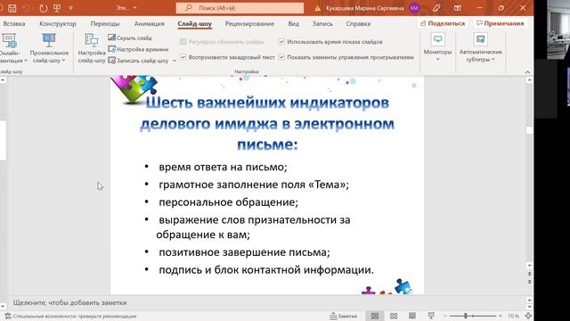This screenshot has width=570, height=321.
Task: Open the Запись tab
Action: point(322,24)
